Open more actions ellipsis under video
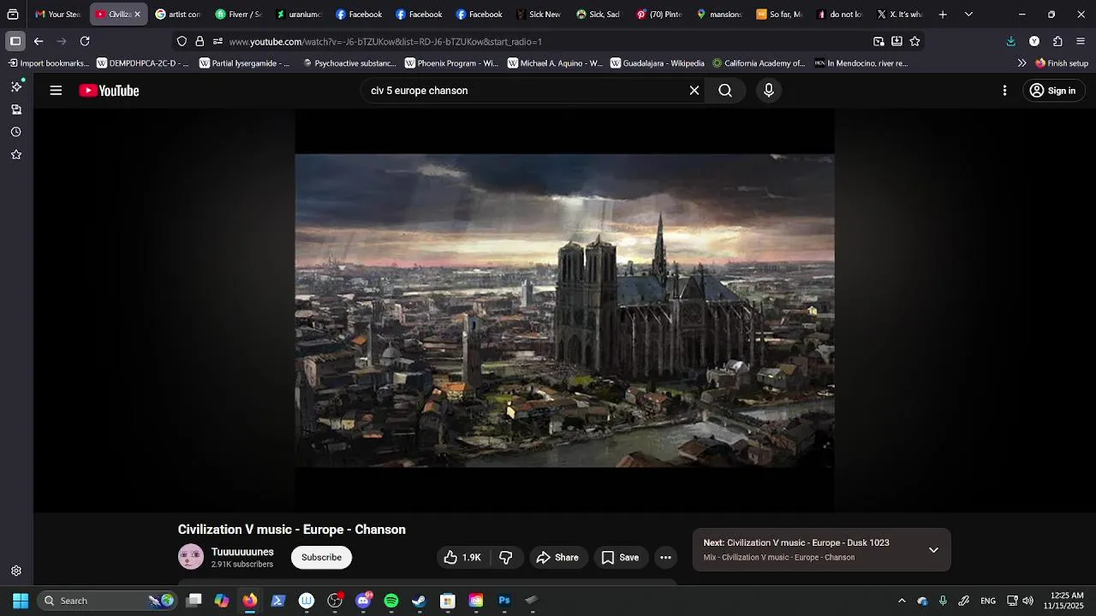 point(665,558)
